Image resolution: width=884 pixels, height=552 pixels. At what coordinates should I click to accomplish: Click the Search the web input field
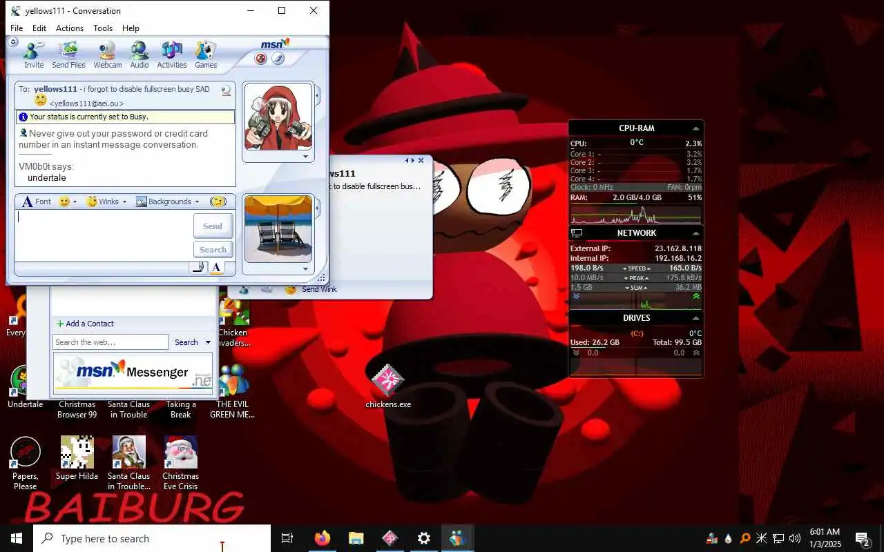coord(110,342)
